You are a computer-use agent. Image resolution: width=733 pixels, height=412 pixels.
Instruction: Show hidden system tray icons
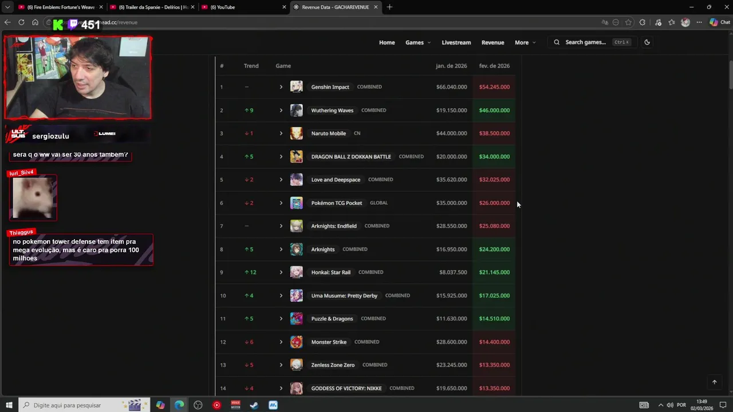click(660, 405)
